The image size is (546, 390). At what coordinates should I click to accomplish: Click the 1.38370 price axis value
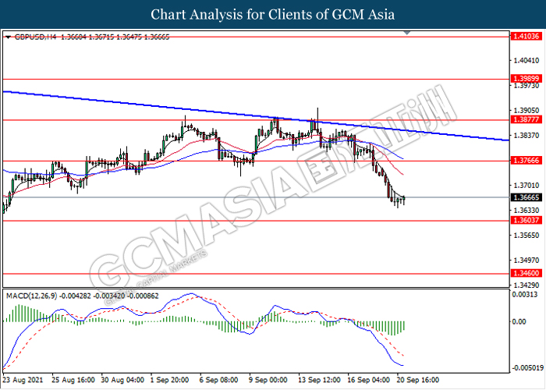[x=526, y=135]
